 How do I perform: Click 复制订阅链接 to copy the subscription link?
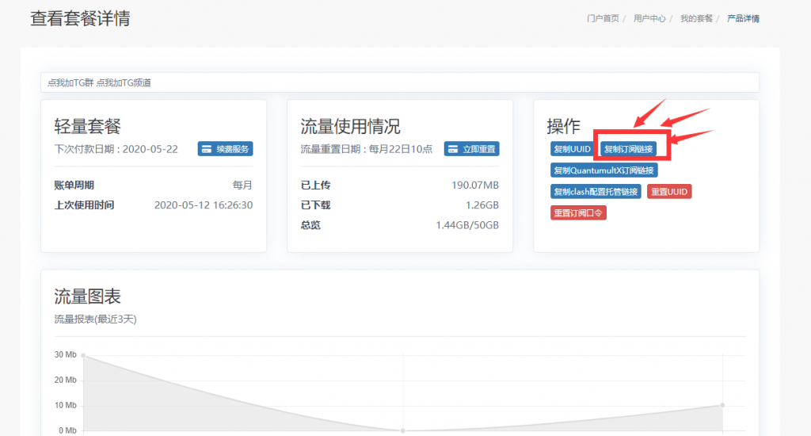tap(628, 149)
